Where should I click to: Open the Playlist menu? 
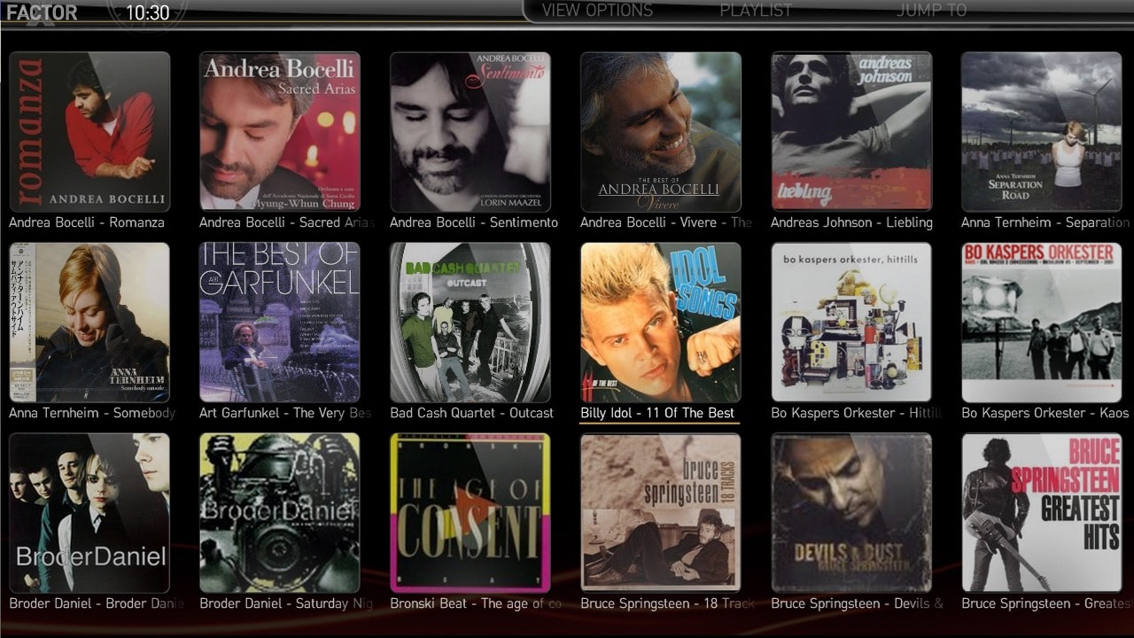pos(757,11)
